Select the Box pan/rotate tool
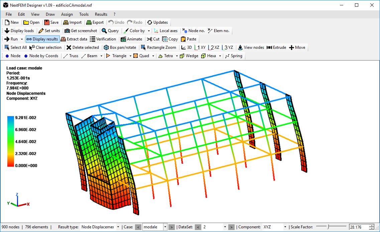This screenshot has height=232, width=380. (x=120, y=47)
